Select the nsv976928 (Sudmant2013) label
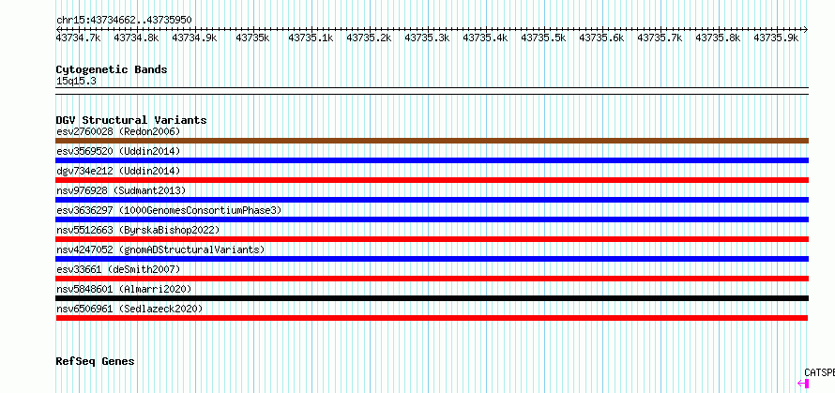The width and height of the screenshot is (835, 393). click(121, 190)
